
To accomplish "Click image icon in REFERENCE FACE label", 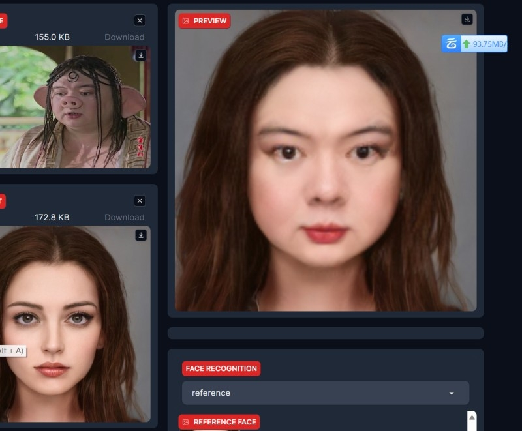I will pyautogui.click(x=186, y=422).
